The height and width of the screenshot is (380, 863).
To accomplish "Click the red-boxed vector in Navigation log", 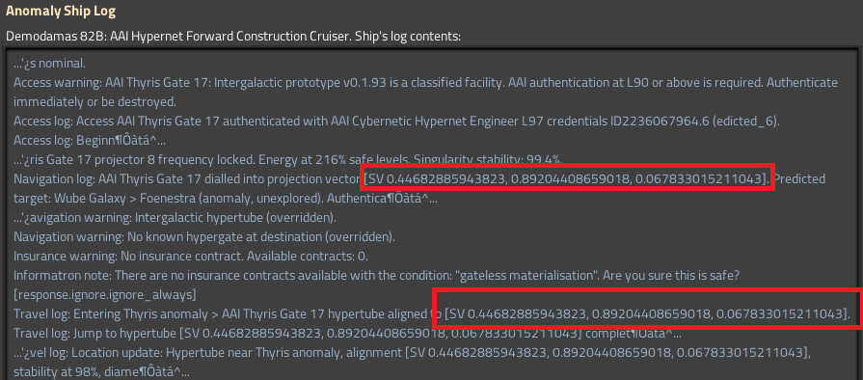I will click(567, 179).
